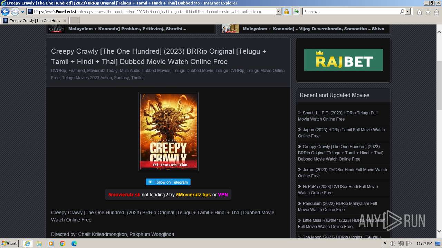Screen dimensions: 442x248
Task: Open the Windows Start button
Action: pos(10,243)
